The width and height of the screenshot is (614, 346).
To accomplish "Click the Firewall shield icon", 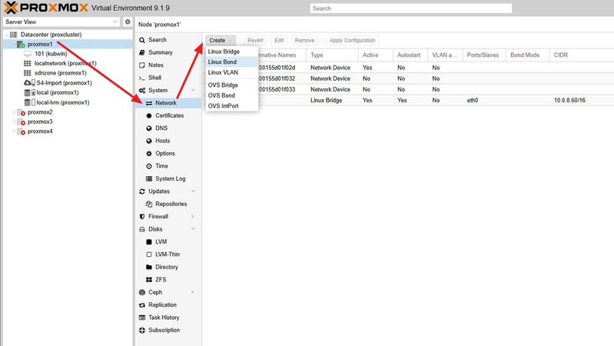I will click(x=141, y=216).
